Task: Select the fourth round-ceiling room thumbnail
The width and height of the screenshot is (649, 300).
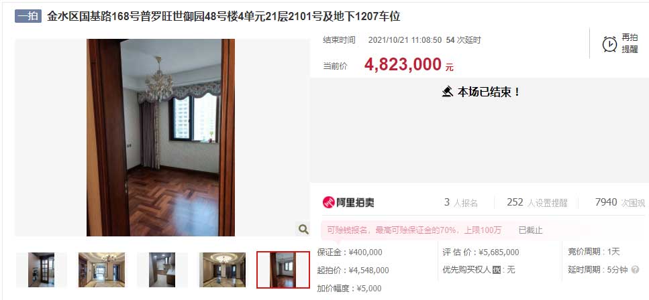Action: click(222, 270)
